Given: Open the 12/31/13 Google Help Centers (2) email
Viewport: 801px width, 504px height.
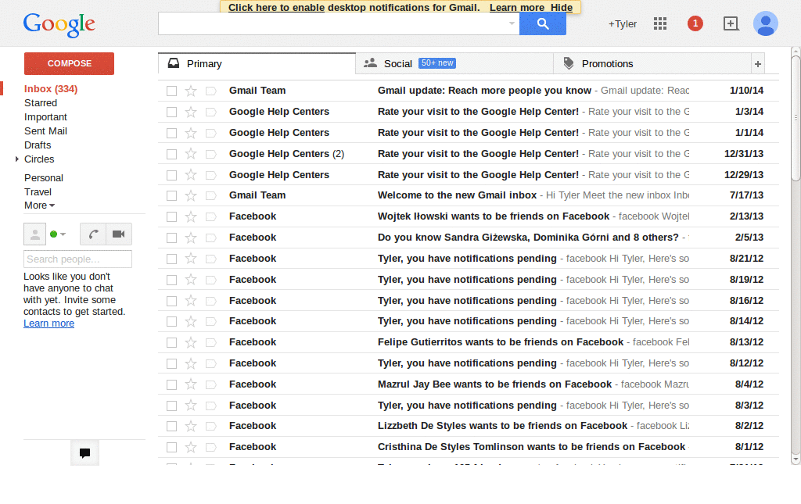Looking at the screenshot, I should (469, 154).
